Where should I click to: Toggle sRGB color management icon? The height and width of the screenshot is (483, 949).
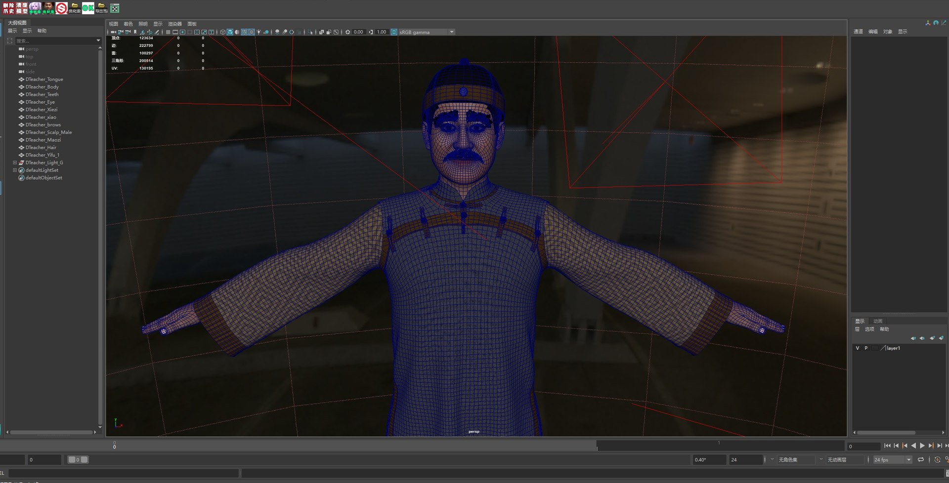click(x=394, y=32)
